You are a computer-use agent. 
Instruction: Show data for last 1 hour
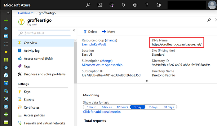(91, 107)
